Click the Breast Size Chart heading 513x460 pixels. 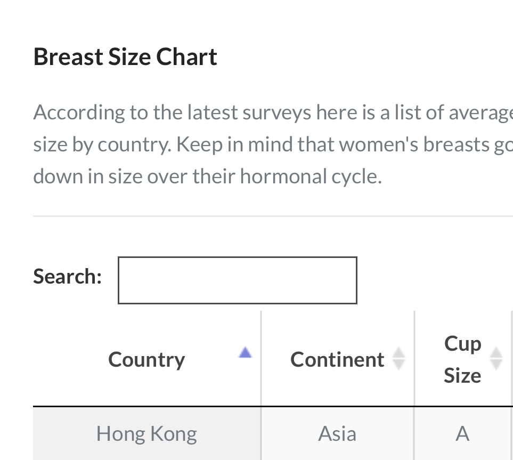125,57
